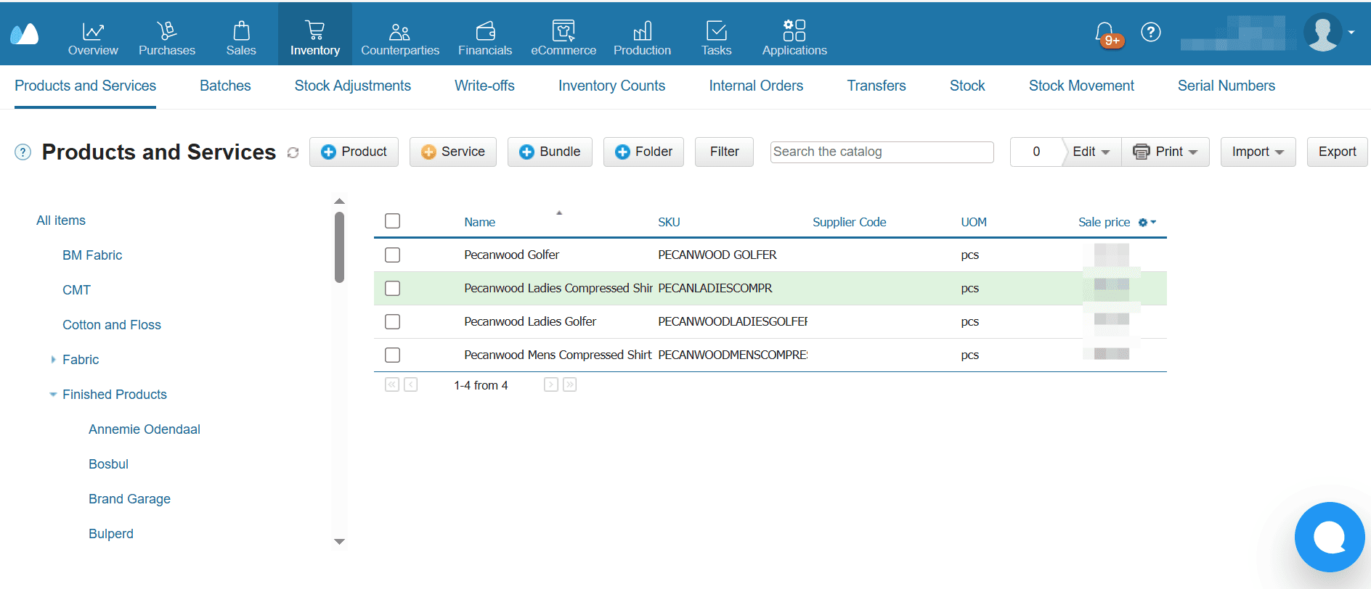This screenshot has width=1371, height=589.
Task: Select All items in the folder tree
Action: click(x=61, y=221)
